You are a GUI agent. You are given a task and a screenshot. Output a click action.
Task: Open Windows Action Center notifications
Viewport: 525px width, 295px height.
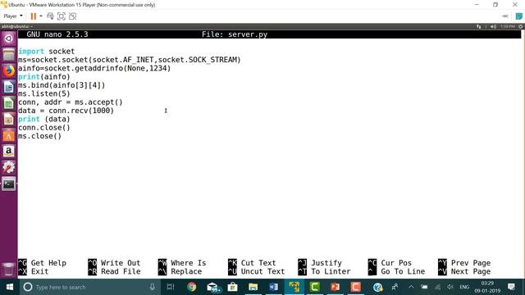(x=511, y=287)
